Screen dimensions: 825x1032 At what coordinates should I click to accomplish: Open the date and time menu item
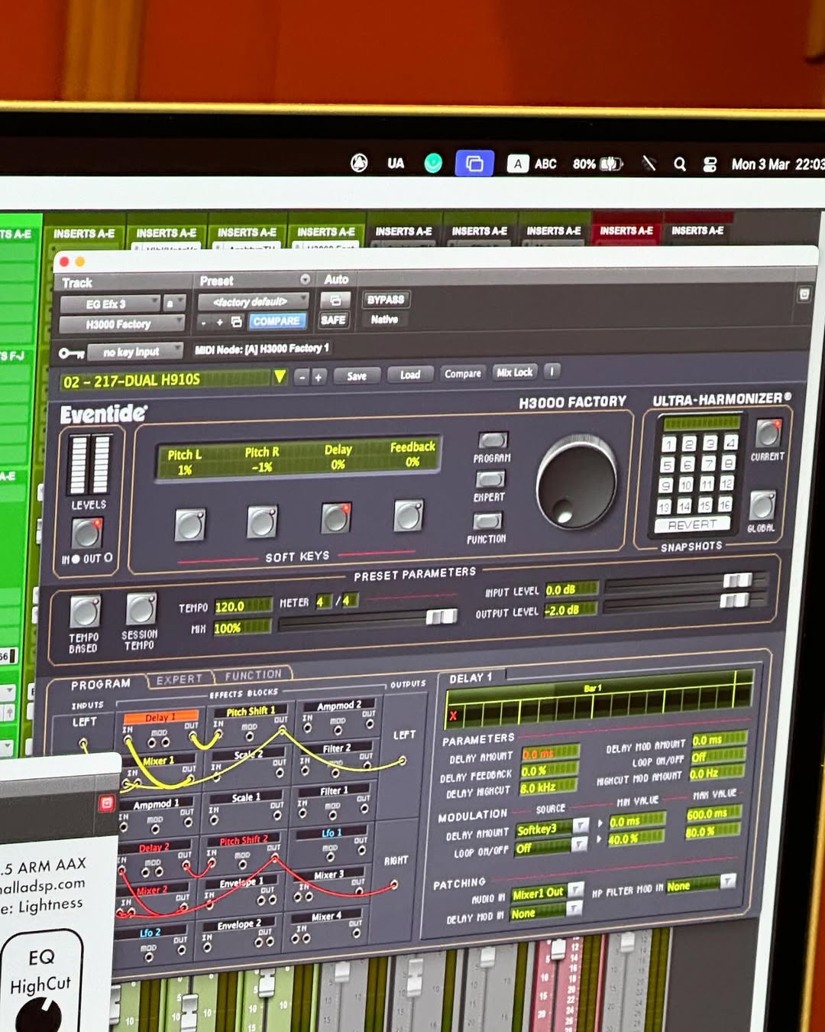pos(778,164)
